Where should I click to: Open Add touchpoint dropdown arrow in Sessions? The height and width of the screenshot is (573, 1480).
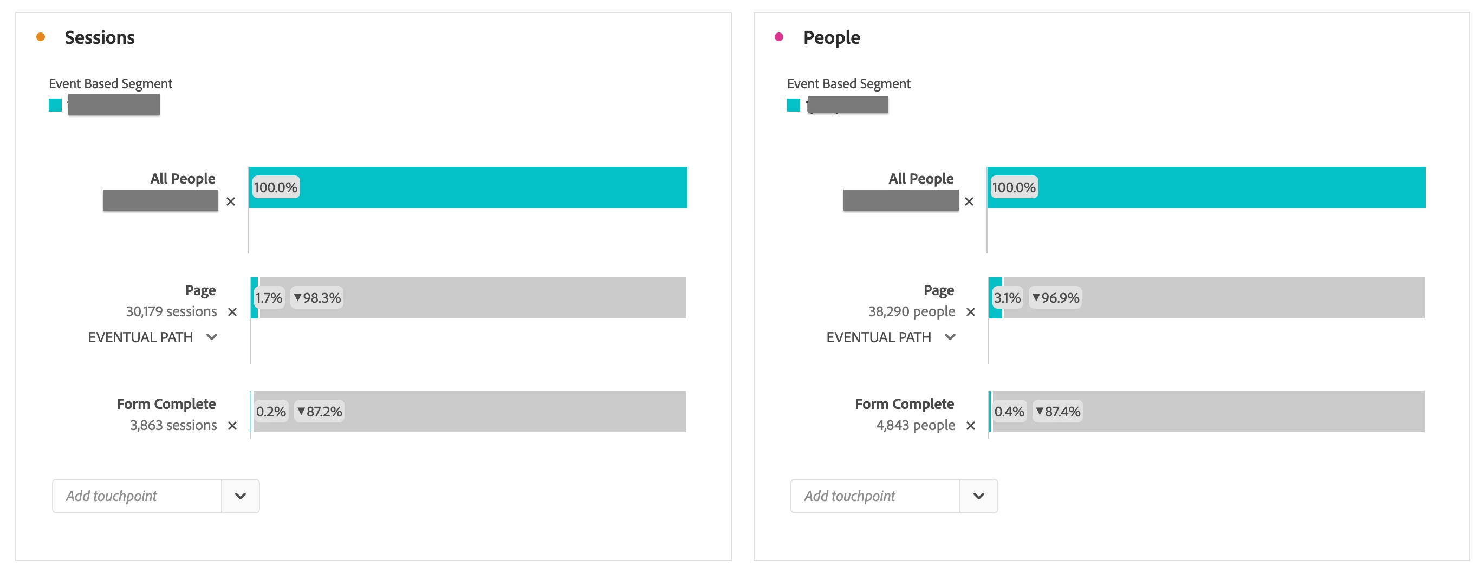[241, 496]
